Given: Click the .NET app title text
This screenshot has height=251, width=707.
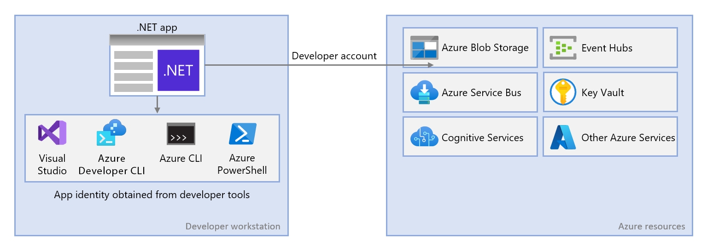Looking at the screenshot, I should (157, 28).
